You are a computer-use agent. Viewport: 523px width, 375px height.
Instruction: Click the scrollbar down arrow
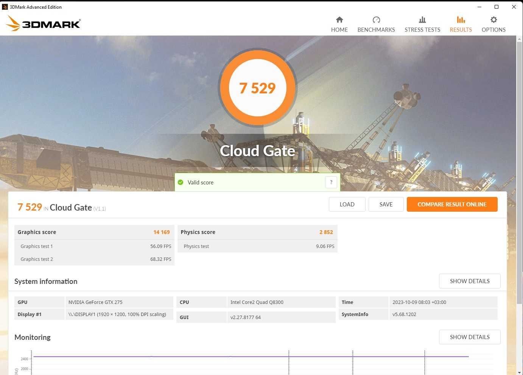pyautogui.click(x=519, y=372)
